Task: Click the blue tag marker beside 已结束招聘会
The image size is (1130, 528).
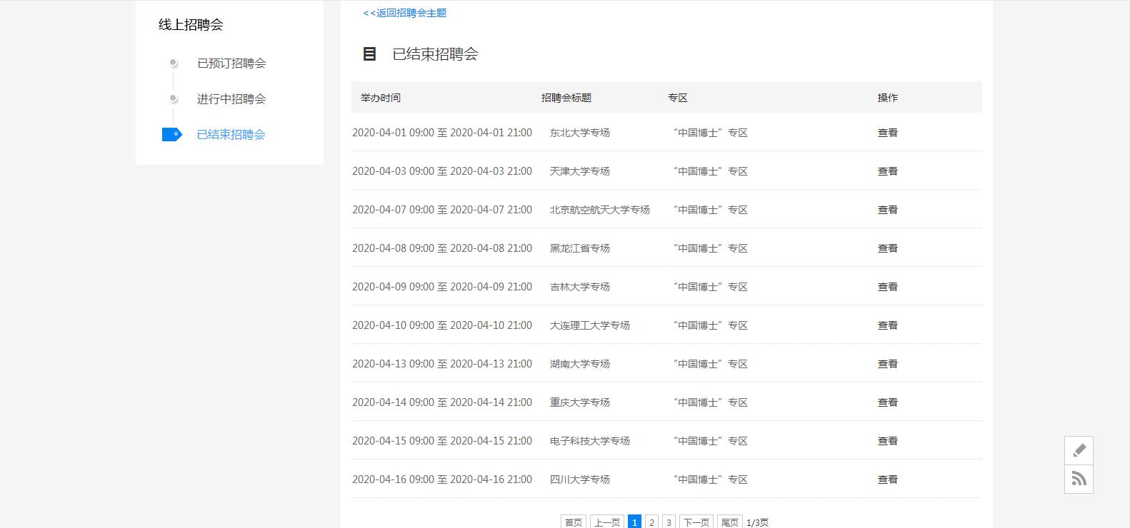Action: pos(172,134)
